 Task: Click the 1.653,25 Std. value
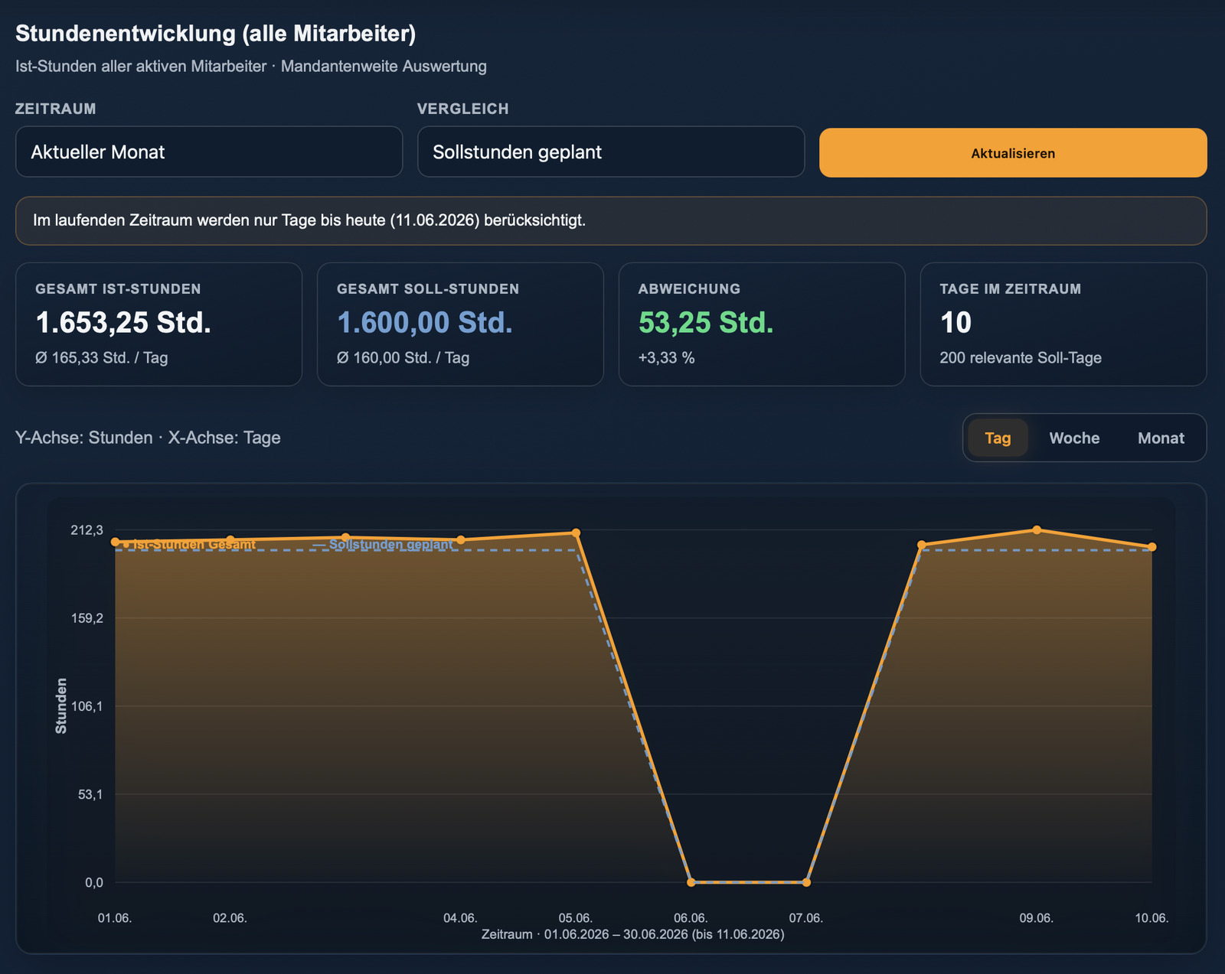click(x=123, y=323)
